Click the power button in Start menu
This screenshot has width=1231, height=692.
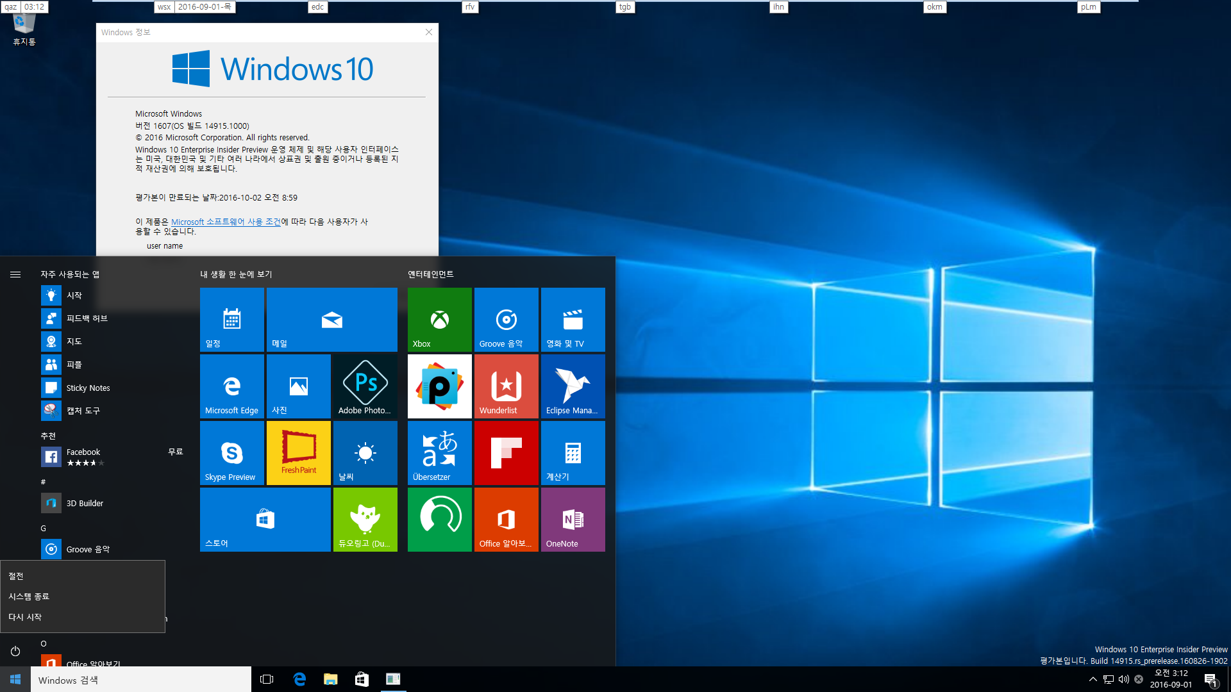(15, 651)
